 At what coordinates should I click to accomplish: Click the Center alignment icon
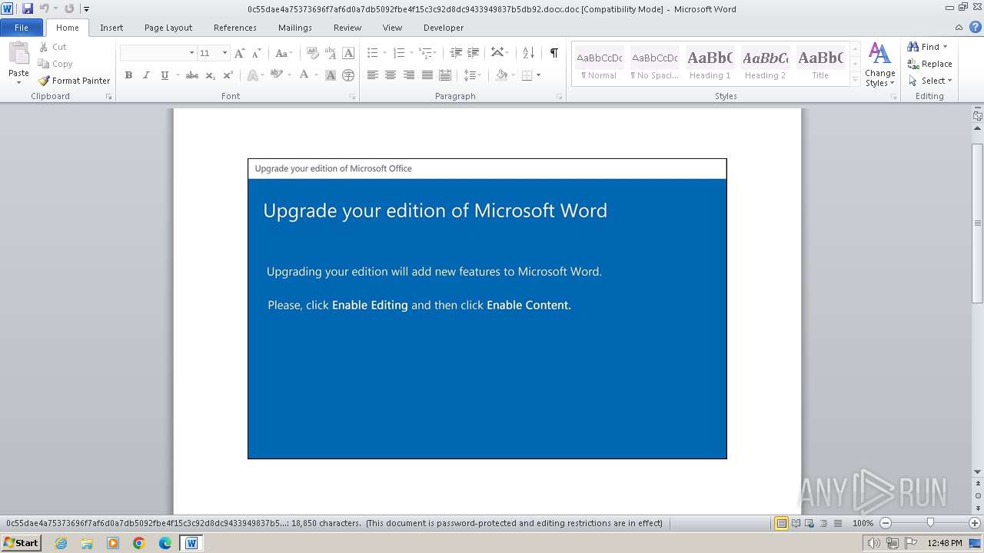click(x=391, y=75)
